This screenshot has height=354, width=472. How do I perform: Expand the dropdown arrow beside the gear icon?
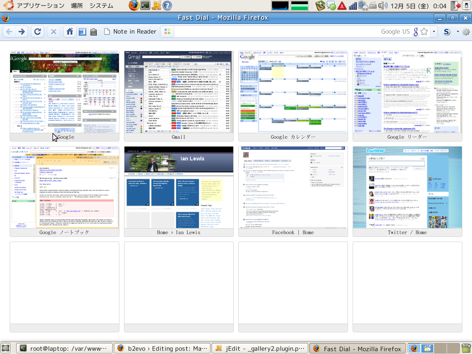tap(458, 32)
